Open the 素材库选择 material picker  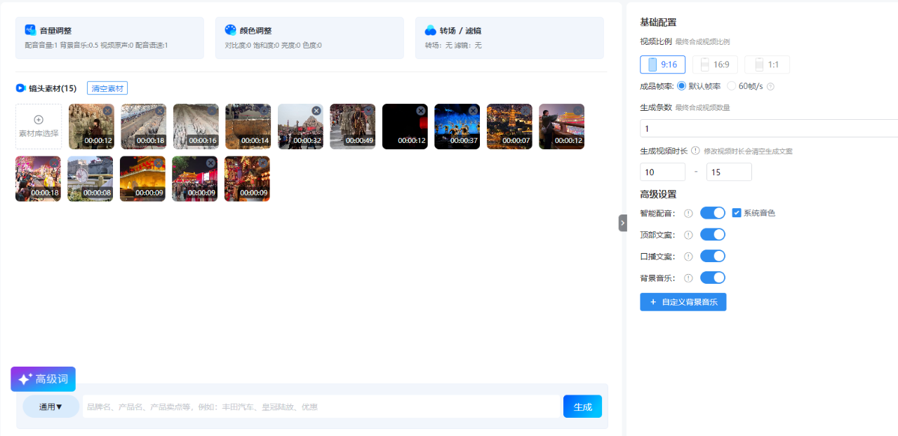pyautogui.click(x=39, y=127)
